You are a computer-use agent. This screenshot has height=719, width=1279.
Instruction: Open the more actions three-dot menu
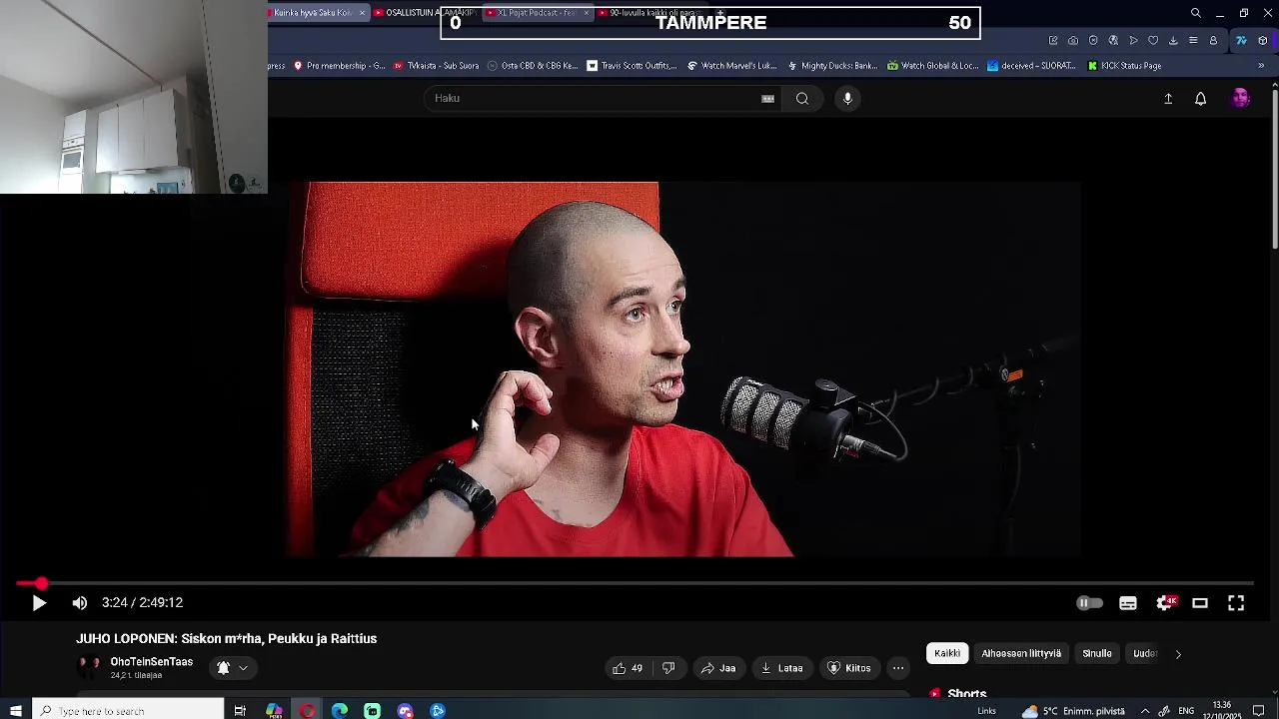point(898,668)
